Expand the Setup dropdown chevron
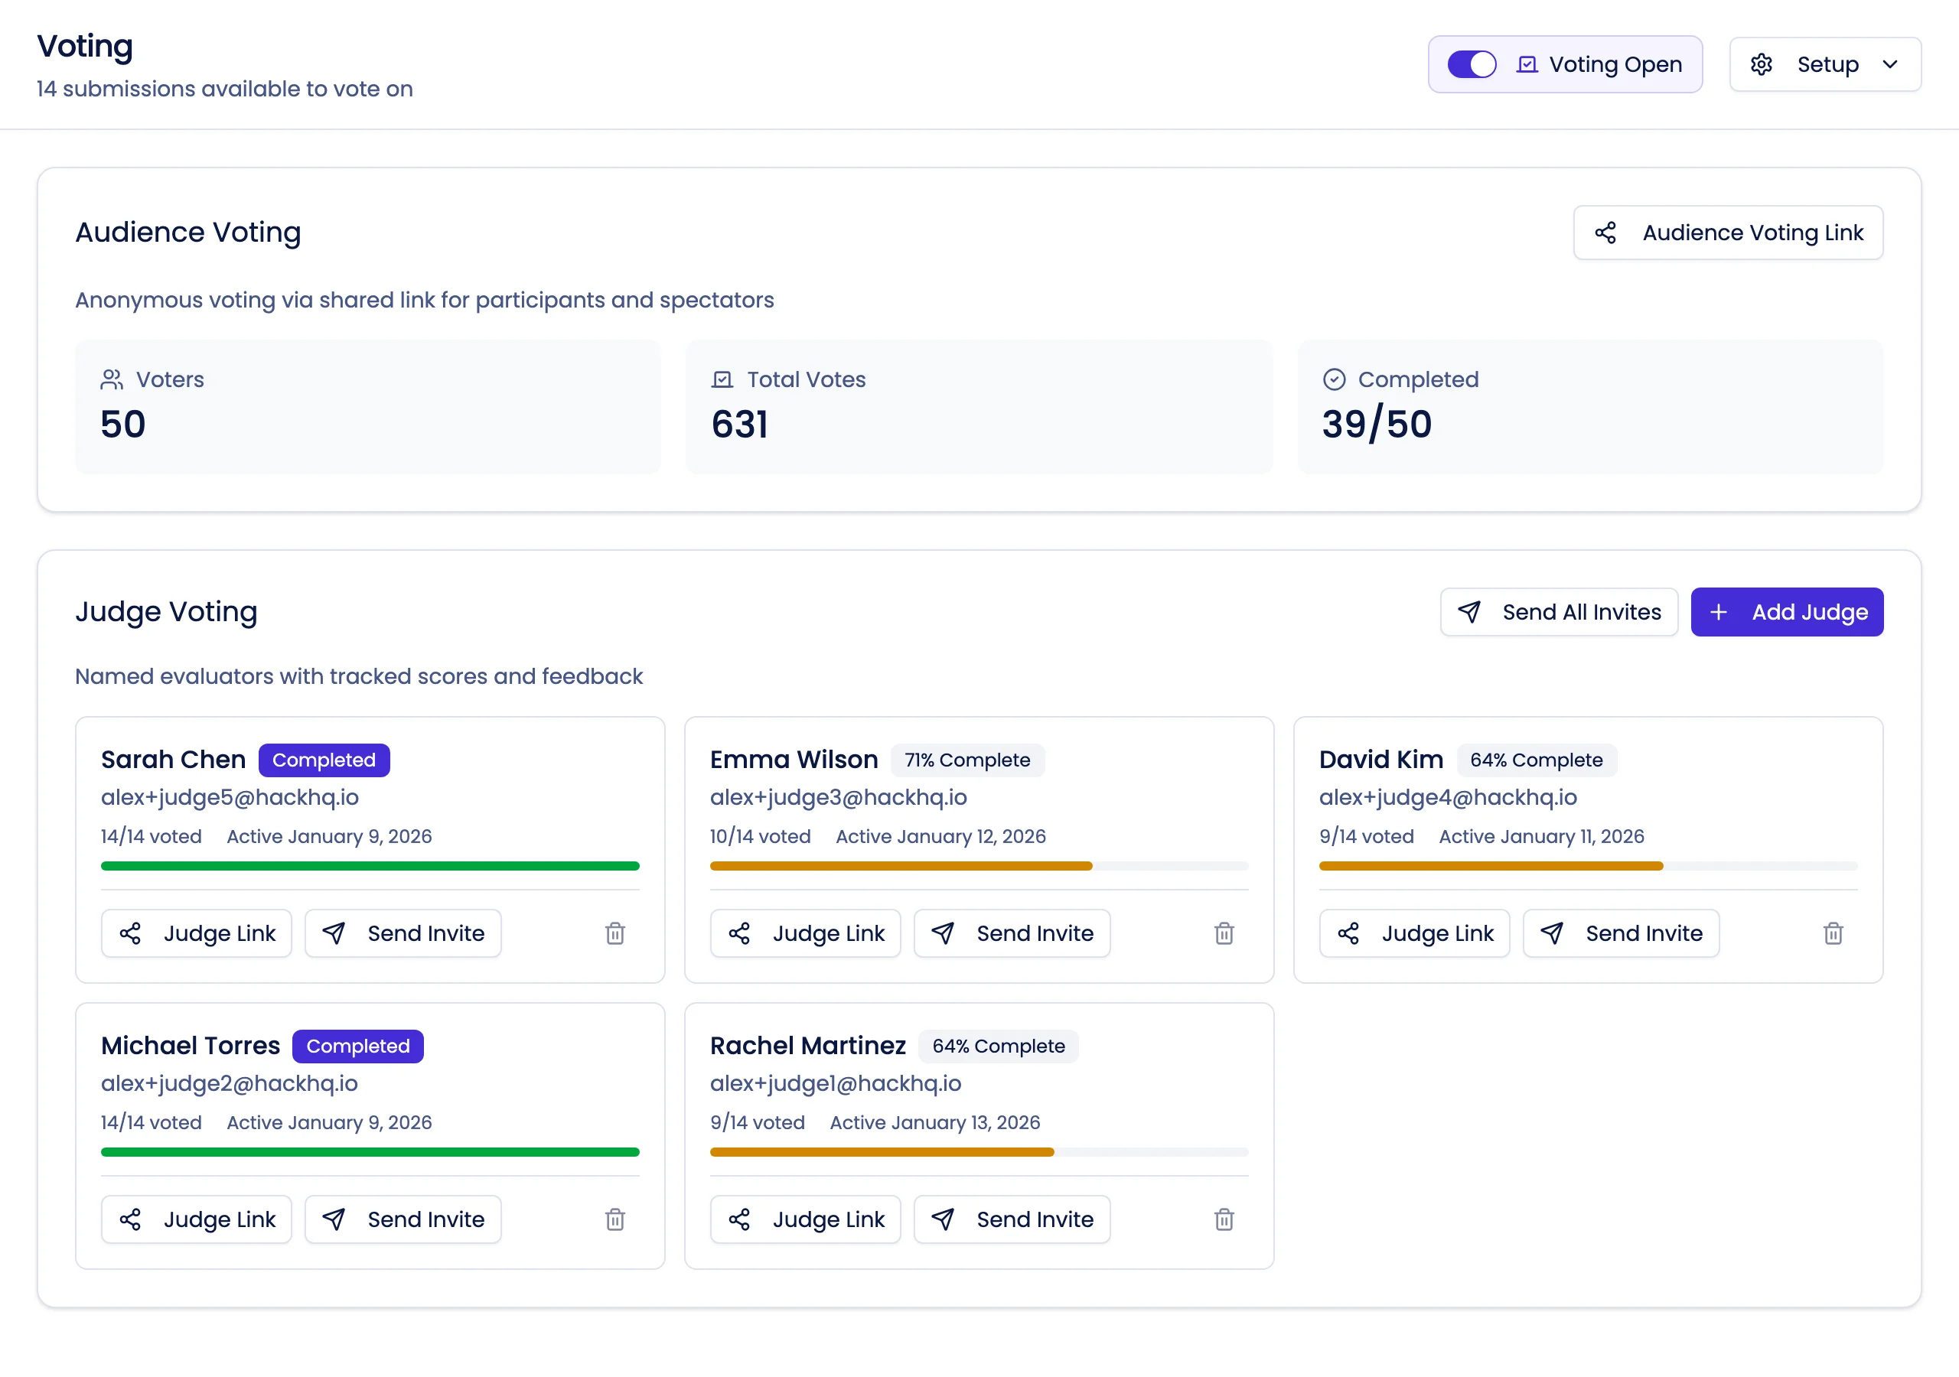1959x1377 pixels. click(x=1890, y=64)
